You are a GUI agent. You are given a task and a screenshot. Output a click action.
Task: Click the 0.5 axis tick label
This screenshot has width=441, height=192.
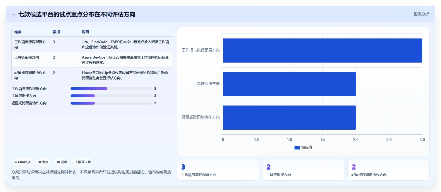256,140
